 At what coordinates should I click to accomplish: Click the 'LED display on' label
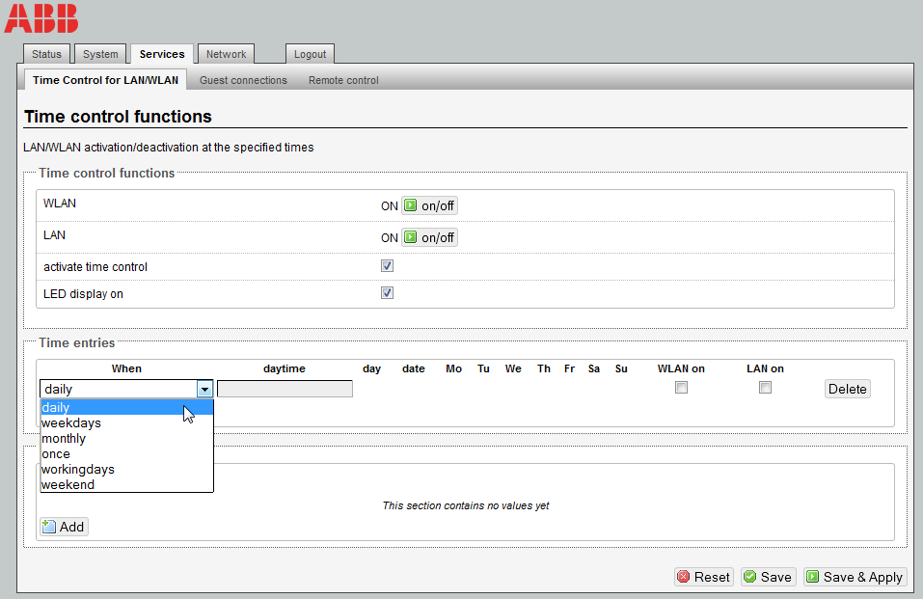(83, 294)
